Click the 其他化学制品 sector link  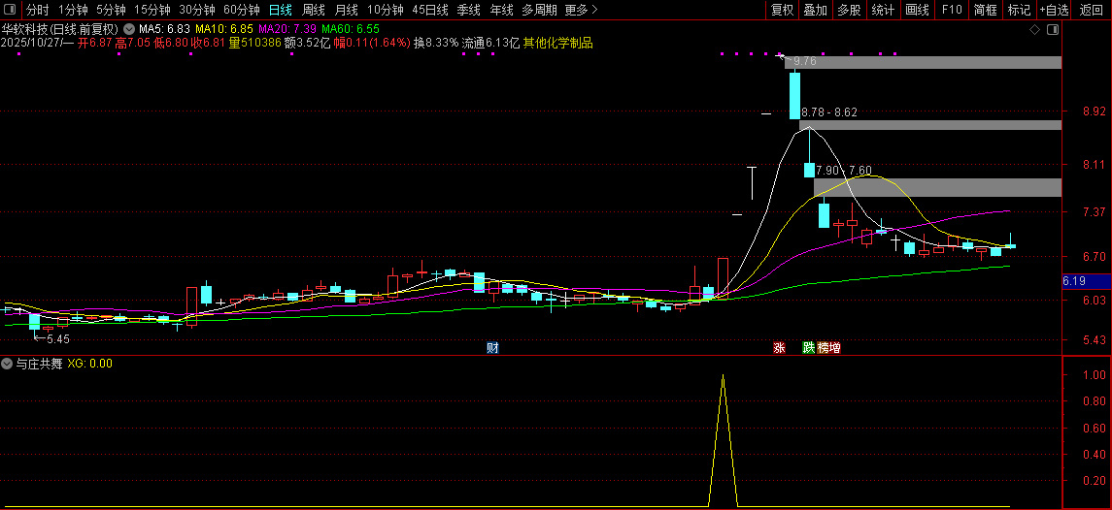click(558, 44)
